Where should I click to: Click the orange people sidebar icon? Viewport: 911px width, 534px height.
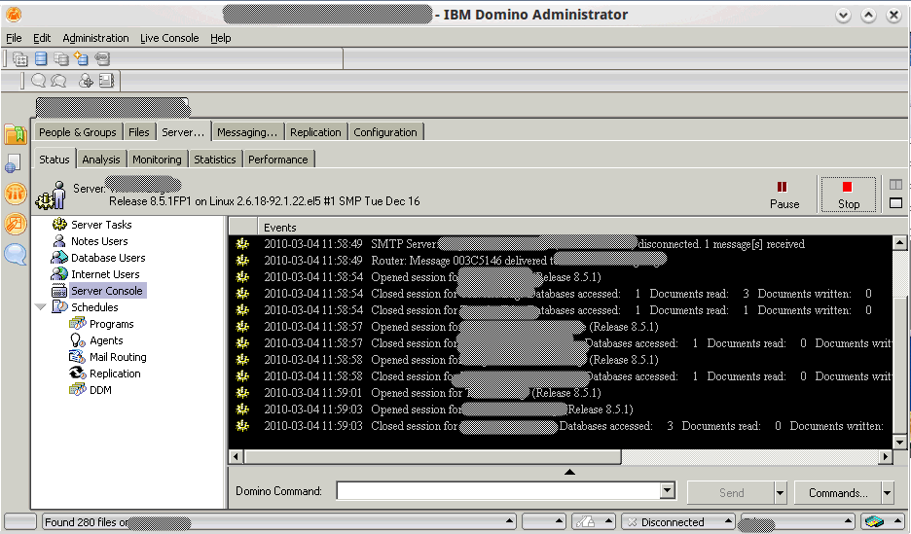point(16,194)
